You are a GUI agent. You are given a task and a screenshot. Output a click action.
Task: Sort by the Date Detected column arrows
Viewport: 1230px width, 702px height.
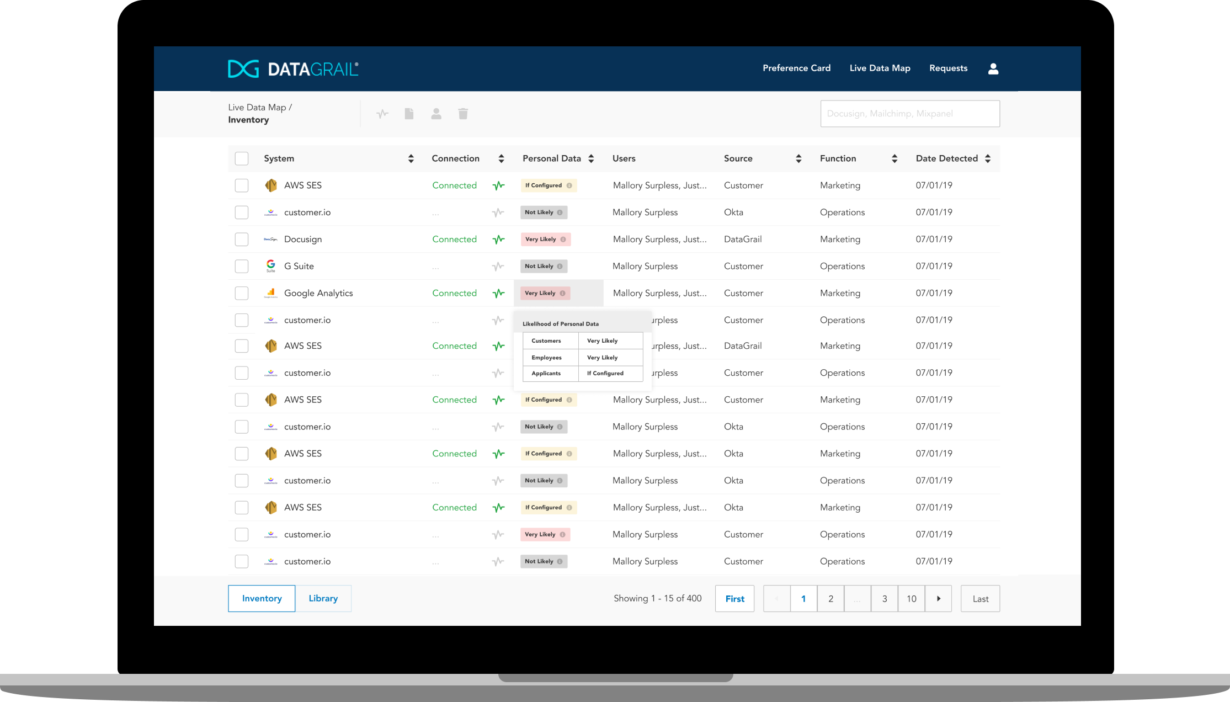(x=988, y=159)
